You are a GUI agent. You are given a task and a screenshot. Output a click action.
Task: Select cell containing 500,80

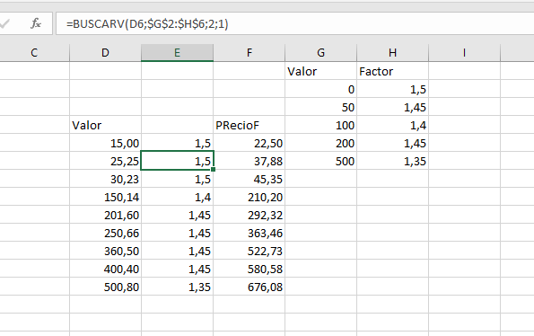tap(105, 287)
